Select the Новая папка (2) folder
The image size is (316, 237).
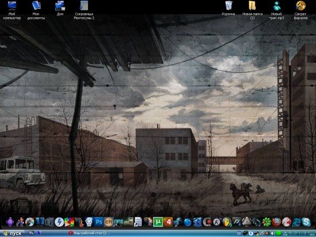[252, 10]
